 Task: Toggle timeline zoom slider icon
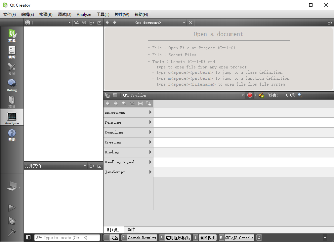point(124,103)
